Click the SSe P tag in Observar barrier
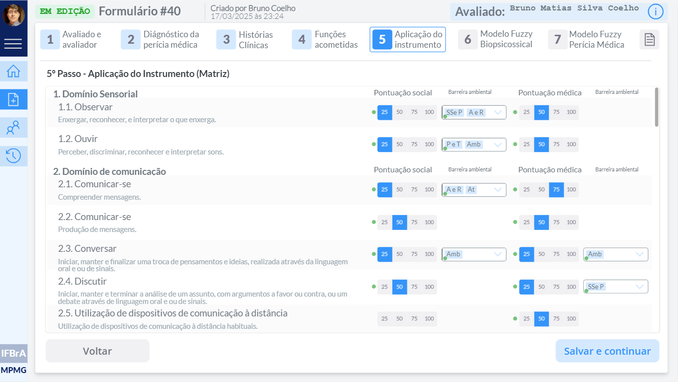The image size is (678, 382). [454, 113]
